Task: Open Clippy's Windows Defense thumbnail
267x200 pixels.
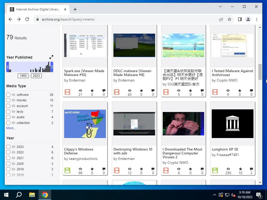Action: click(85, 124)
